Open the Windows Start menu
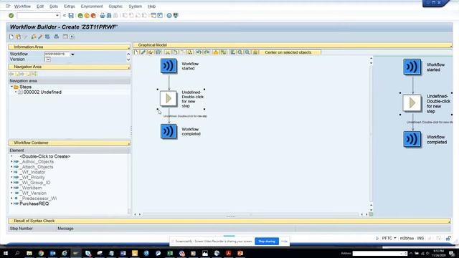This screenshot has width=459, height=258. (x=6, y=253)
